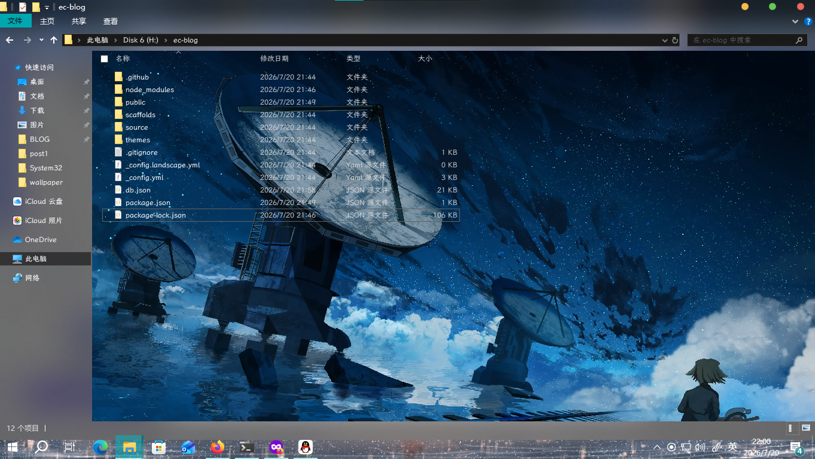This screenshot has height=459, width=815.
Task: Sort files by 修改日期 column
Action: coord(274,59)
